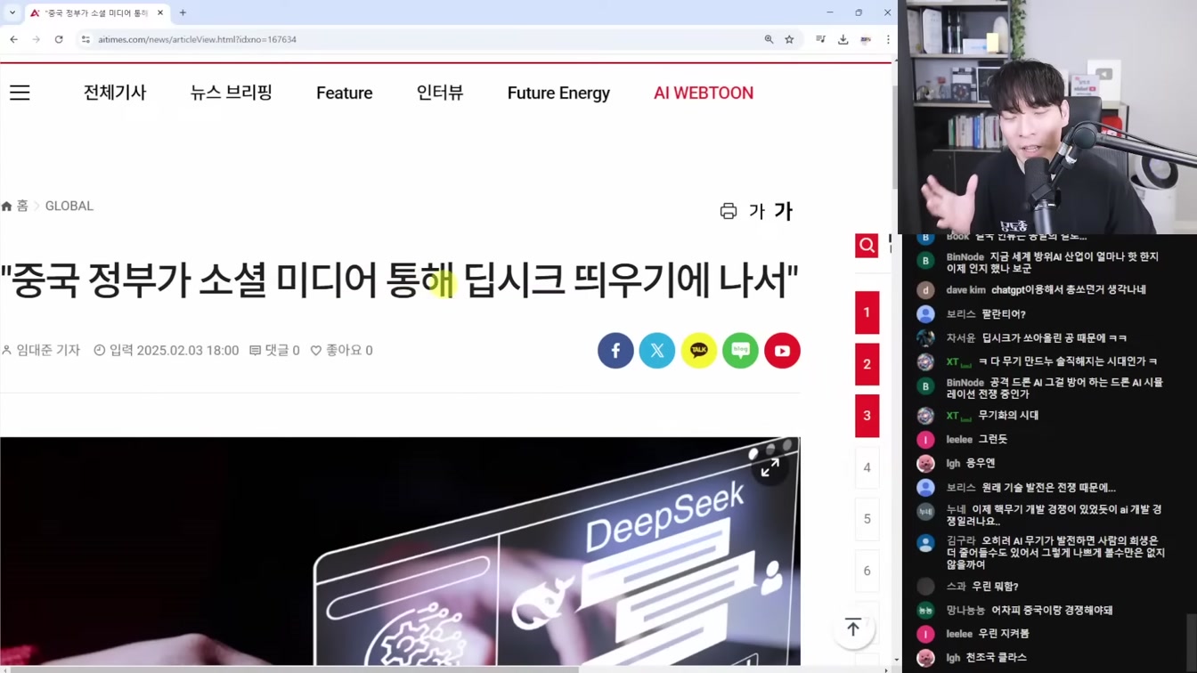The image size is (1197, 673).
Task: Open the new tab plus button
Action: coord(183,12)
